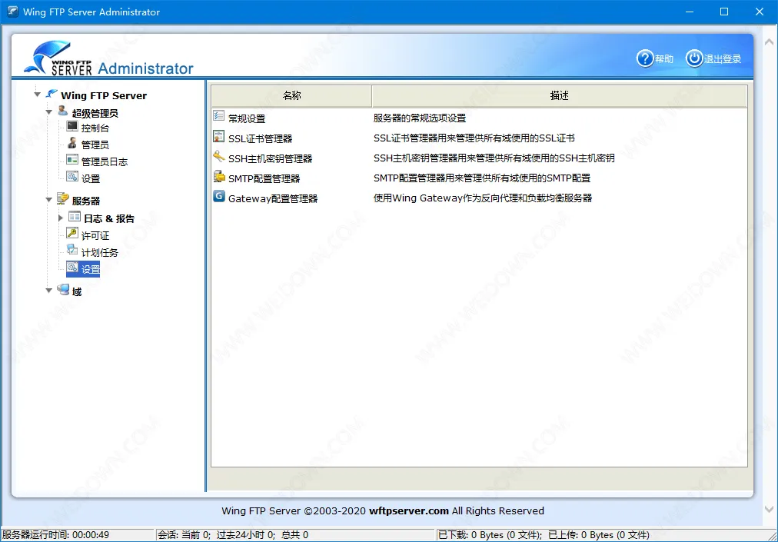Click the Wing FTP Server root icon
This screenshot has width=778, height=542.
pyautogui.click(x=51, y=94)
